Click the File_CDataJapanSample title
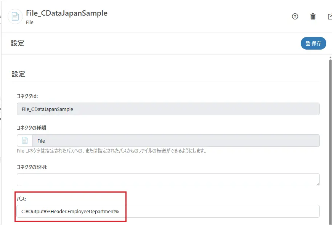 tap(67, 13)
